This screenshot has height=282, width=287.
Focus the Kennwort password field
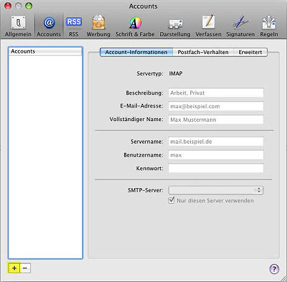coord(216,168)
